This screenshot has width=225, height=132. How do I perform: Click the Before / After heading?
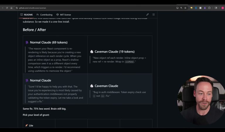click(x=34, y=30)
